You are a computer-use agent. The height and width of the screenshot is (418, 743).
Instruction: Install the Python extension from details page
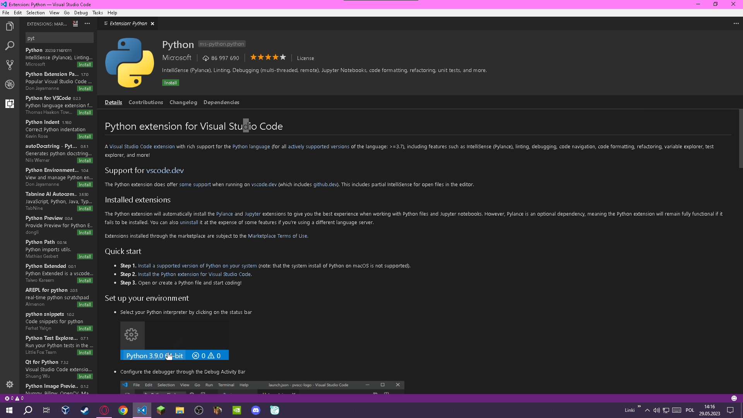(171, 83)
